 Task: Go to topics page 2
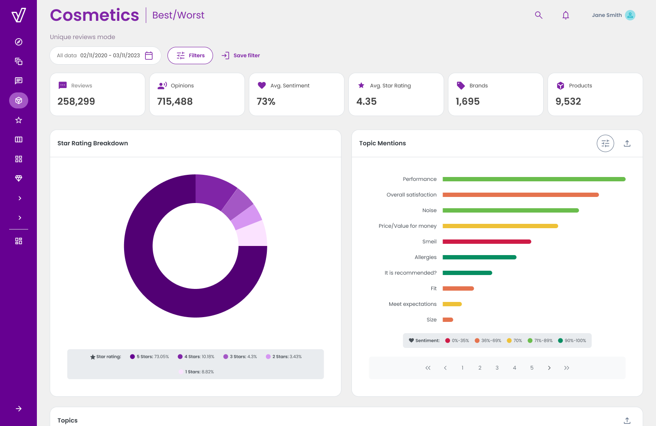point(480,368)
